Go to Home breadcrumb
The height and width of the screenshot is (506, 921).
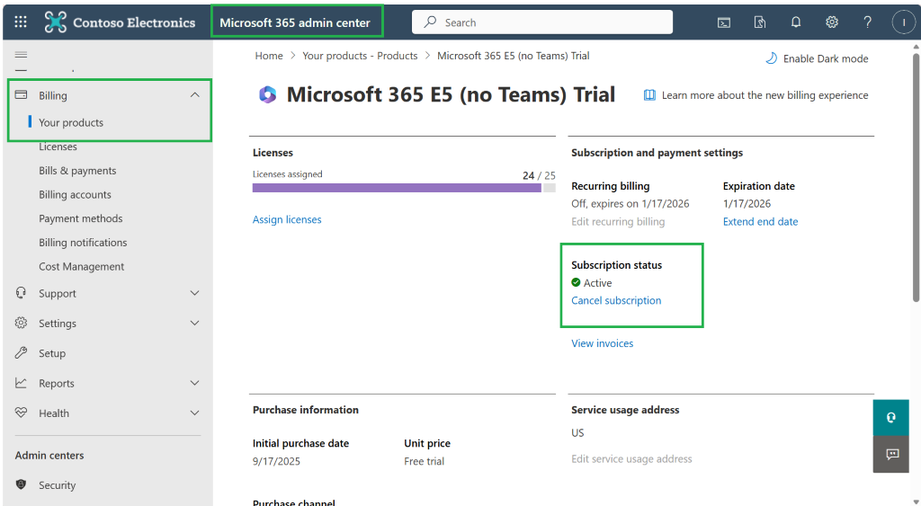click(x=268, y=56)
